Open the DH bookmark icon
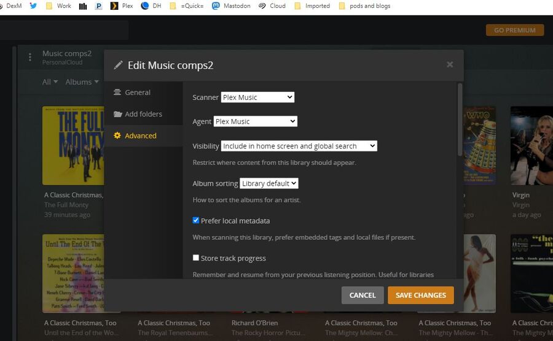Viewport: 553px width, 341px height. coord(144,6)
